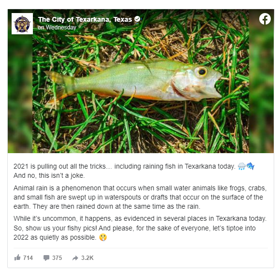This screenshot has width=280, height=272.
Task: View the 375 comments count
Action: pyautogui.click(x=57, y=258)
